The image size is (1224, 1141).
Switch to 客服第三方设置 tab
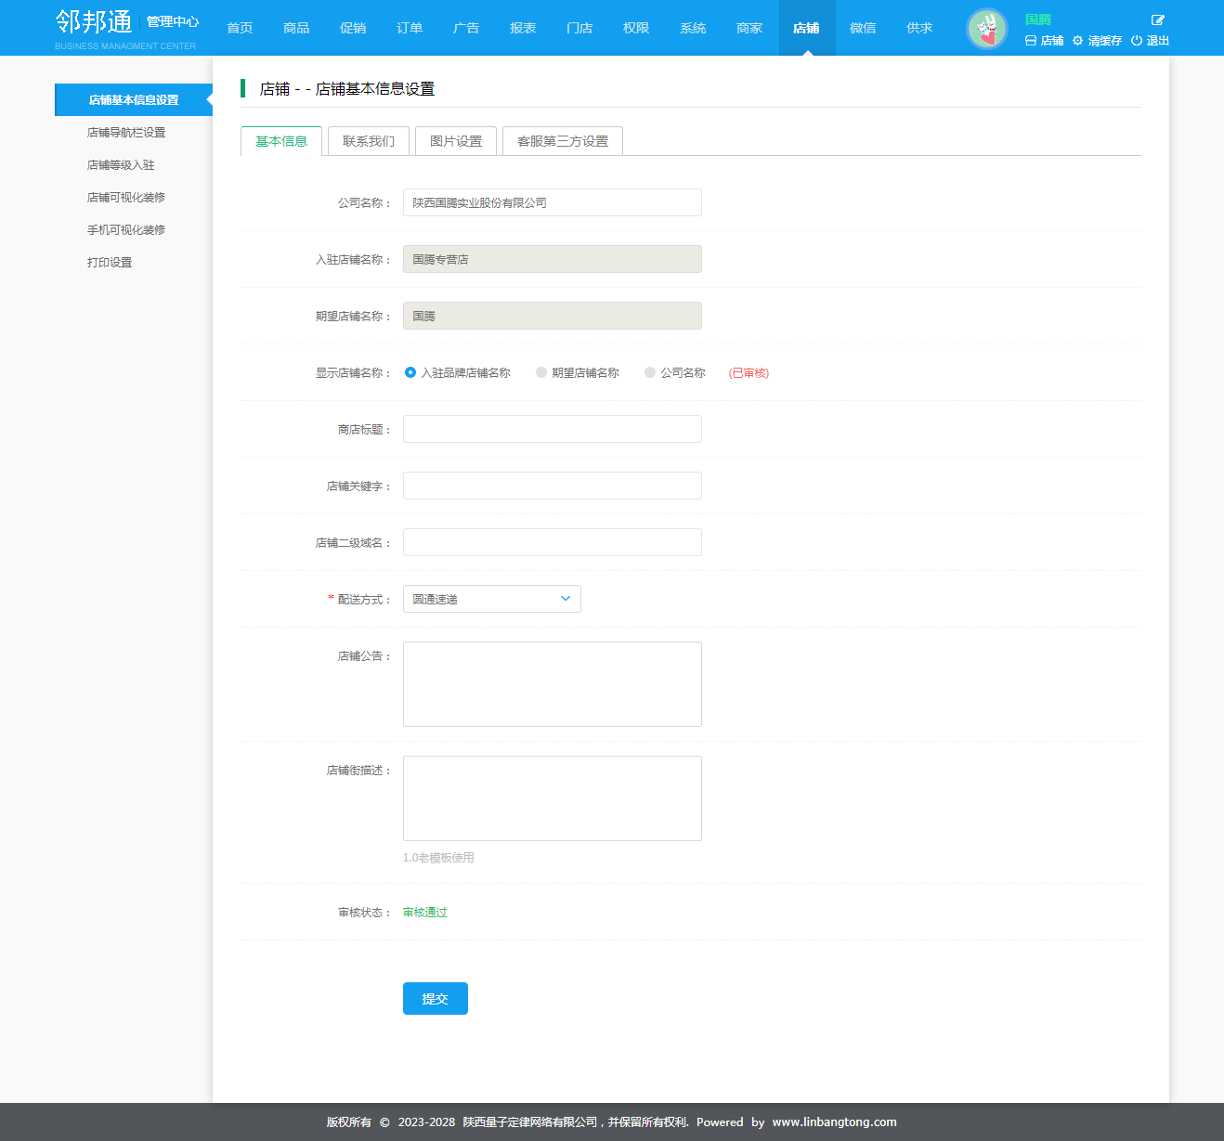(562, 141)
